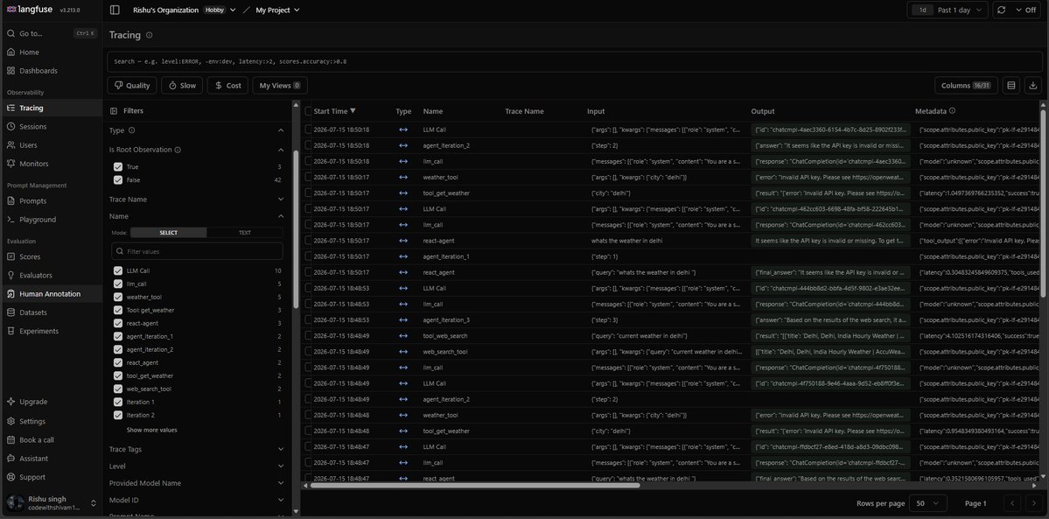Image resolution: width=1049 pixels, height=519 pixels.
Task: Select row checkbox for agent_iteration_3
Action: click(309, 320)
